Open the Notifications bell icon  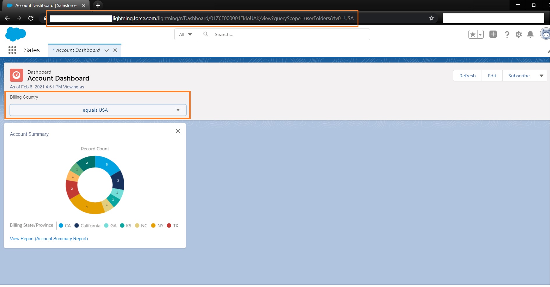pos(530,34)
